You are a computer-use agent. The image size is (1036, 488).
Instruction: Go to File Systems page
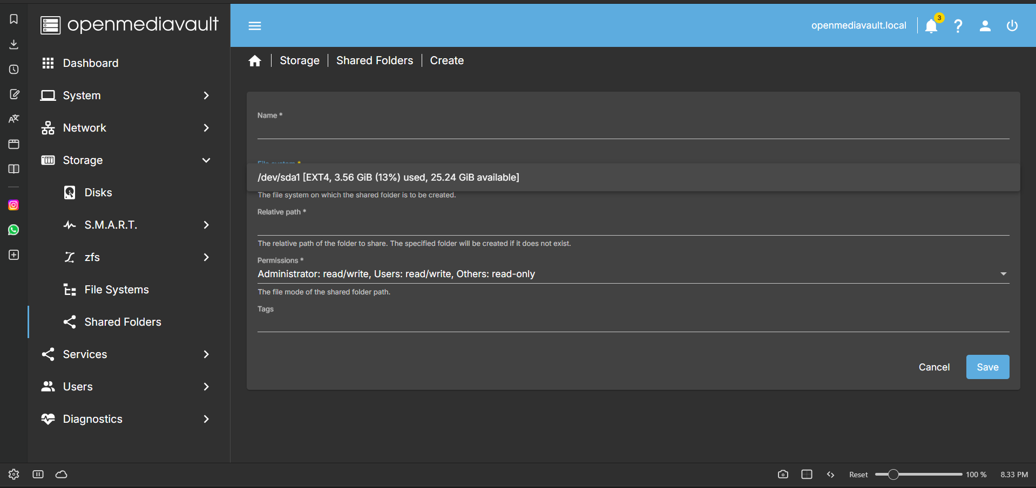[117, 290]
